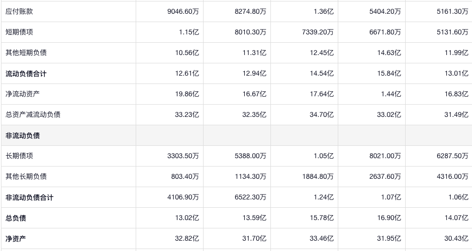Click the 14.63亿 other short-term liabilities cell
Image resolution: width=472 pixels, height=251 pixels.
click(x=390, y=53)
